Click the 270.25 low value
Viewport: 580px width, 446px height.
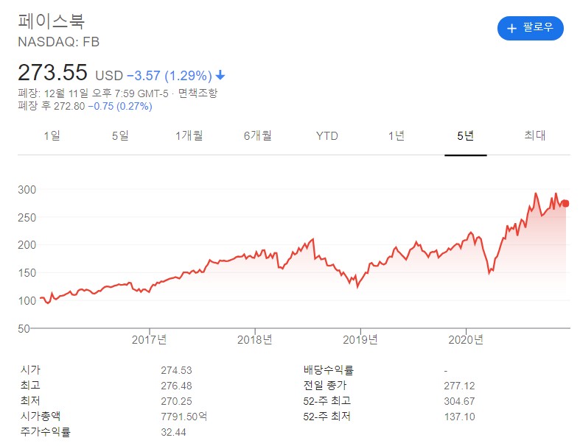(176, 401)
